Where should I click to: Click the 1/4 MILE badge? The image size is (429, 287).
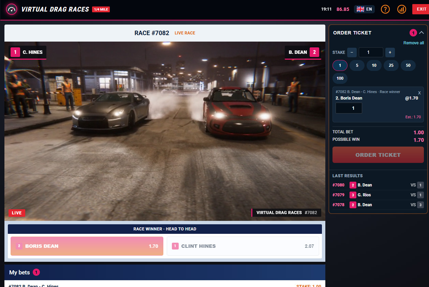[101, 10]
